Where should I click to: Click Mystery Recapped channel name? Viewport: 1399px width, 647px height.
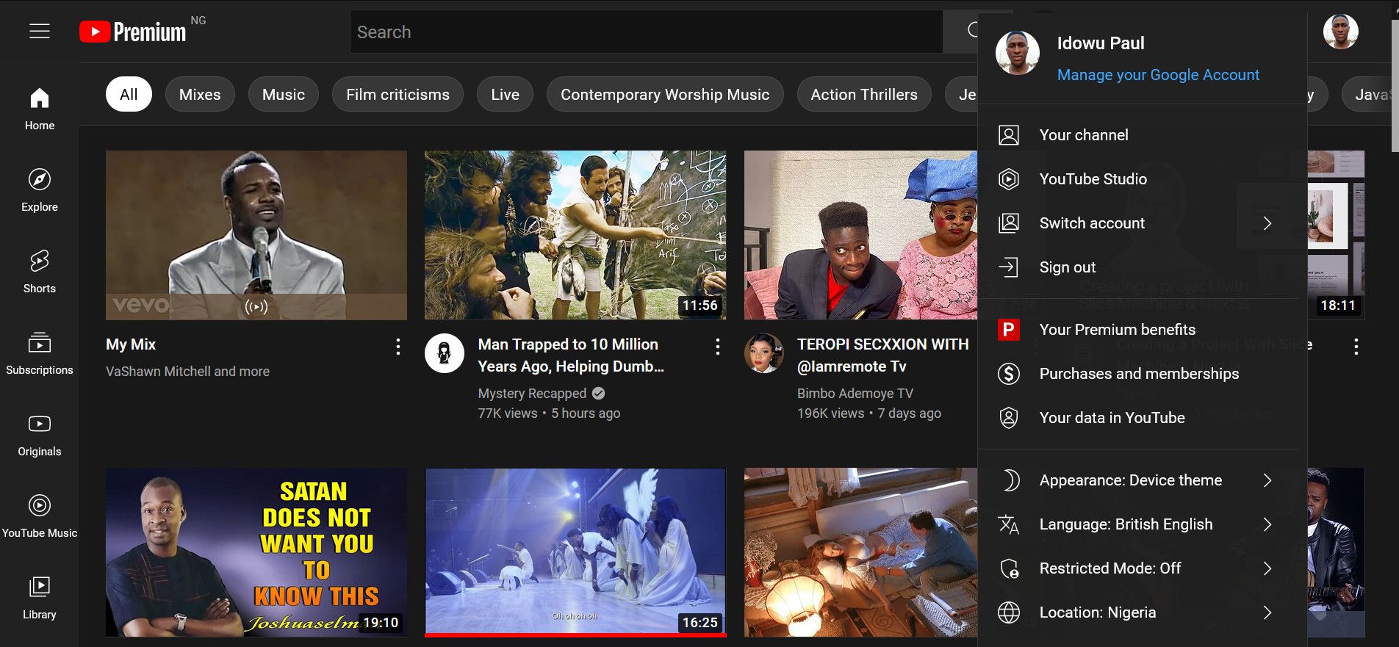(532, 394)
